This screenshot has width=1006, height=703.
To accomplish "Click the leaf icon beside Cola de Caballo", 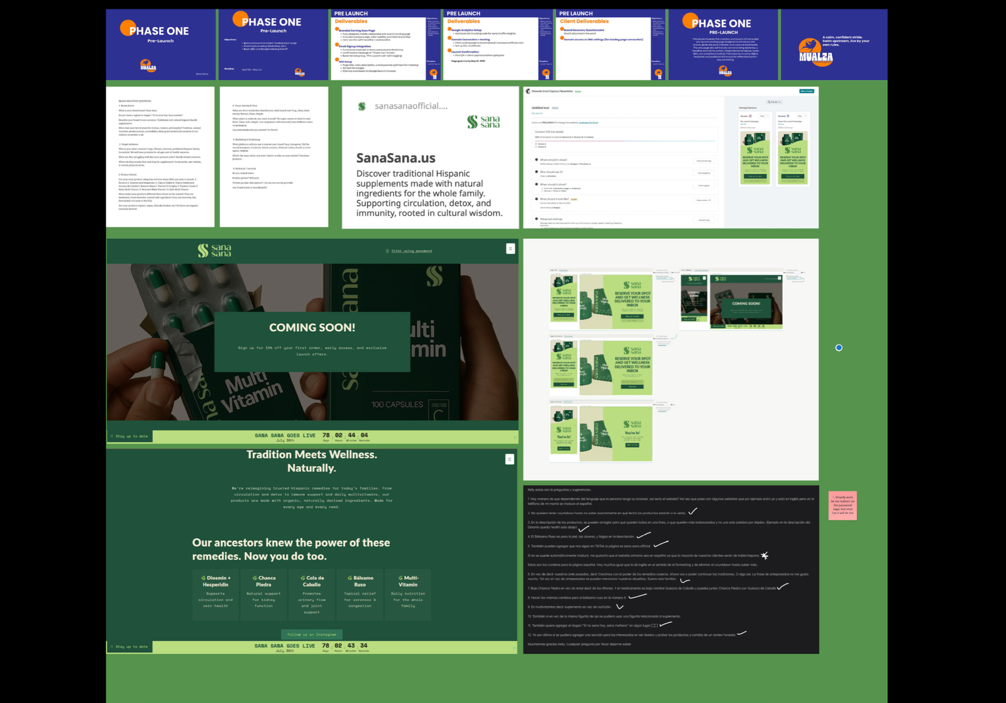I will tap(302, 578).
